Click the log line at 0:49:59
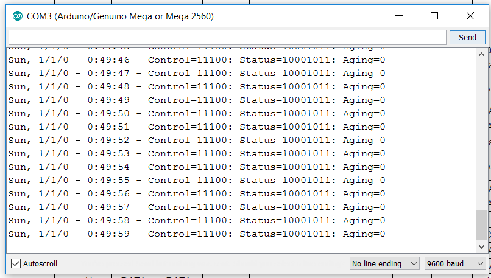Viewport: 491px width, 278px height. (x=197, y=234)
